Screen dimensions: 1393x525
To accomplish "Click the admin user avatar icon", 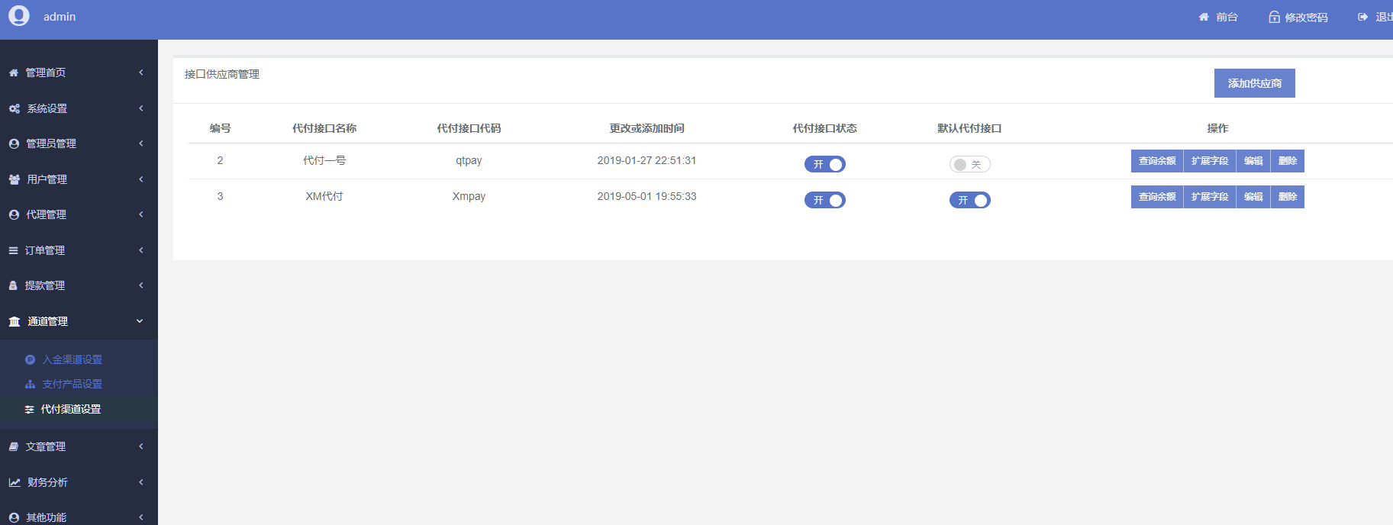I will 19,16.
